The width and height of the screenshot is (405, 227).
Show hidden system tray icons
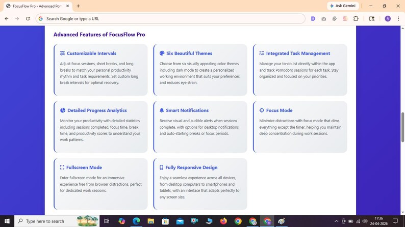[336, 221]
